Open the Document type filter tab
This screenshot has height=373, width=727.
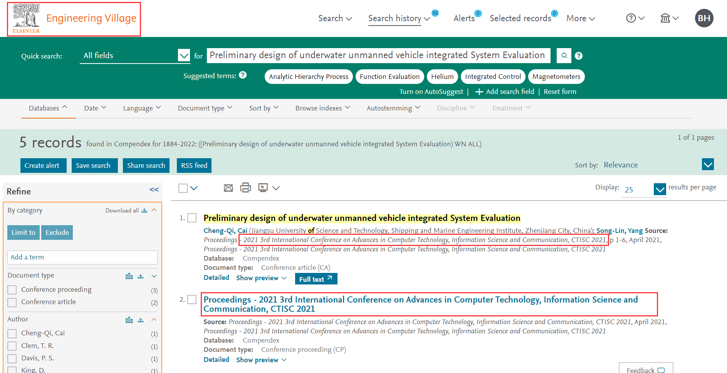[x=205, y=108]
